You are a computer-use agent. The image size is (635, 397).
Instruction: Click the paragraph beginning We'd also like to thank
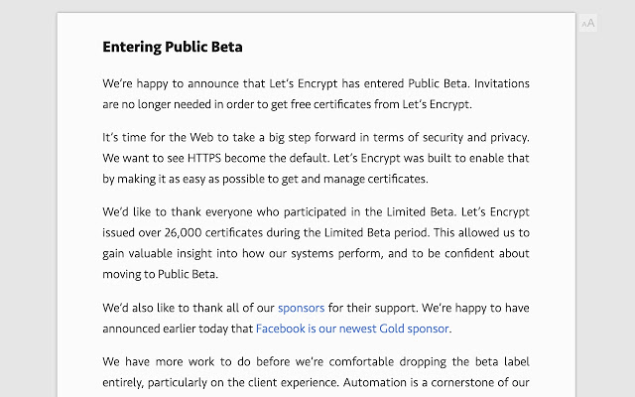(316, 319)
